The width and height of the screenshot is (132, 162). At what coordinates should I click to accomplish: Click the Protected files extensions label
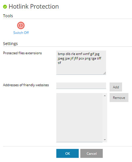(22, 53)
